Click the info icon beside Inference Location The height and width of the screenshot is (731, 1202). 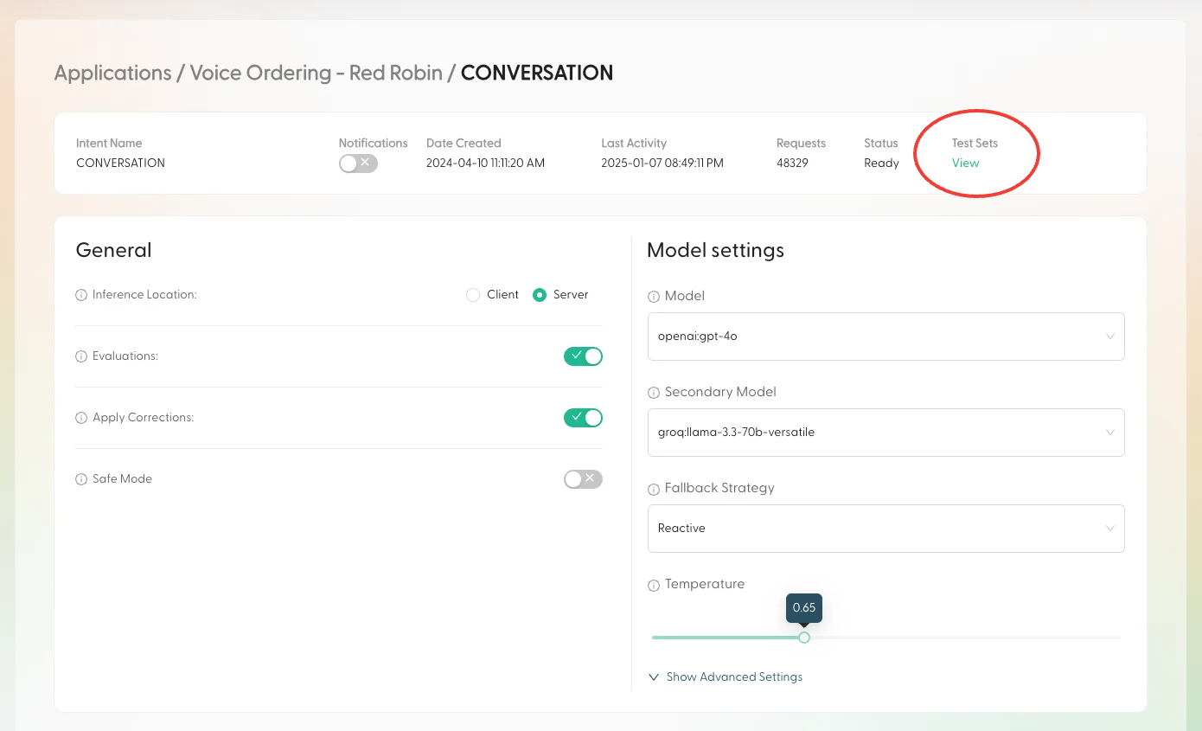[x=81, y=295]
